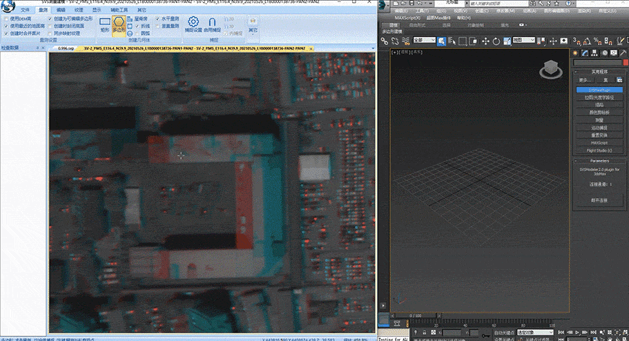Viewport: 629px width, 341px height.
Task: Open the 视图 reference coordinate dropdown
Action: tap(522, 40)
